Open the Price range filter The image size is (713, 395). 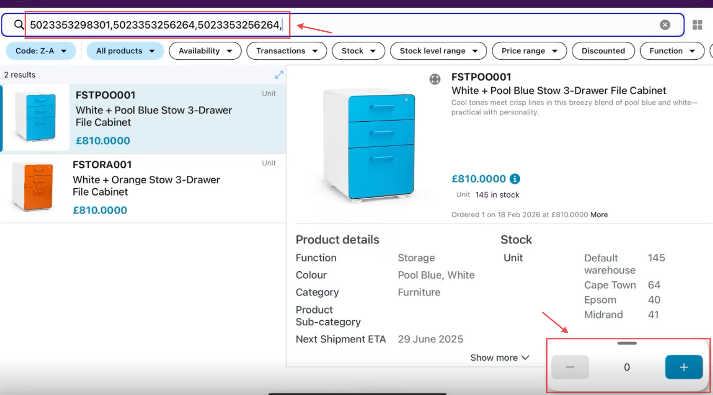[x=529, y=51]
